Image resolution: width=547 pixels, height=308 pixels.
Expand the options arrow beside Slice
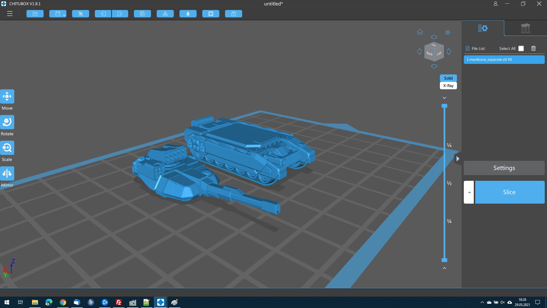(x=469, y=192)
